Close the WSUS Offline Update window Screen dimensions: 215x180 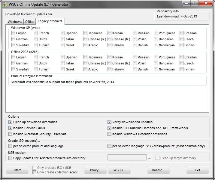[206, 3]
